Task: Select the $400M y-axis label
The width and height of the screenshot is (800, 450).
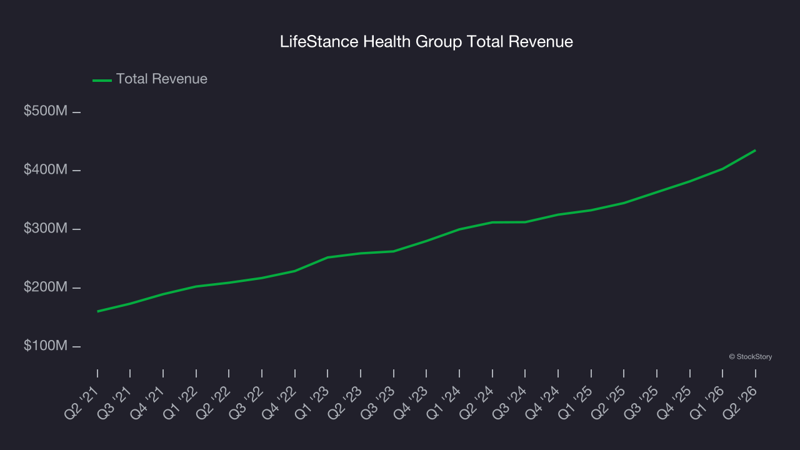Action: coord(46,170)
